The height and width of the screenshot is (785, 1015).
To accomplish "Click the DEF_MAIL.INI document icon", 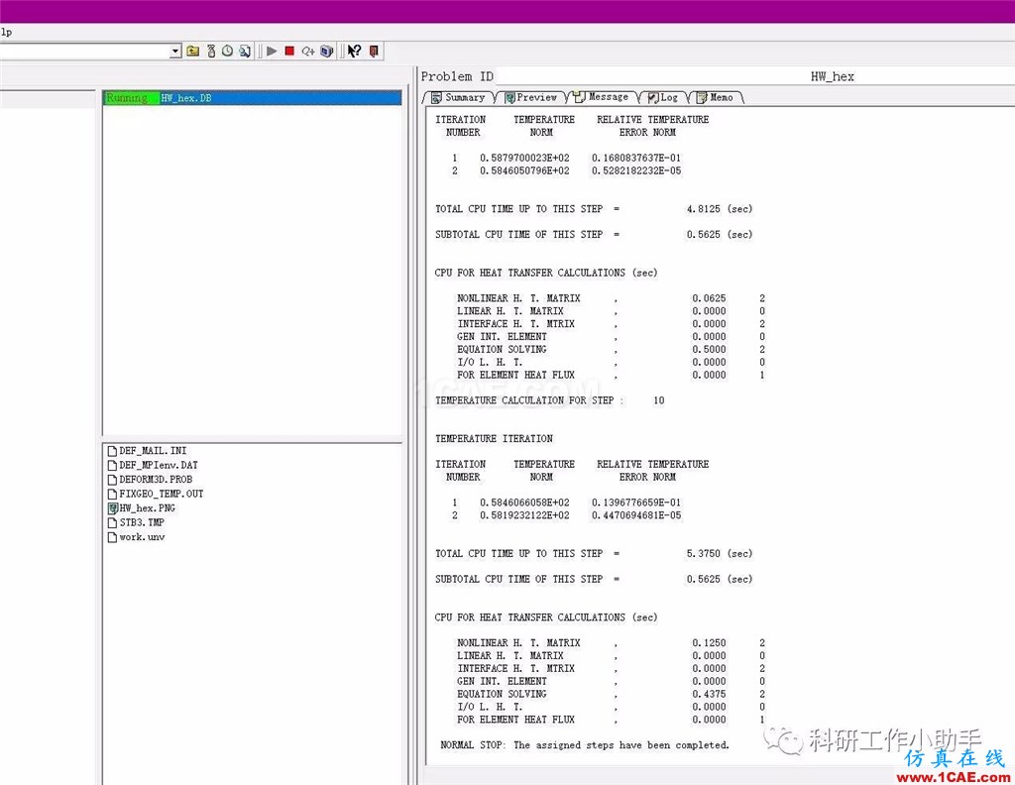I will click(x=113, y=450).
